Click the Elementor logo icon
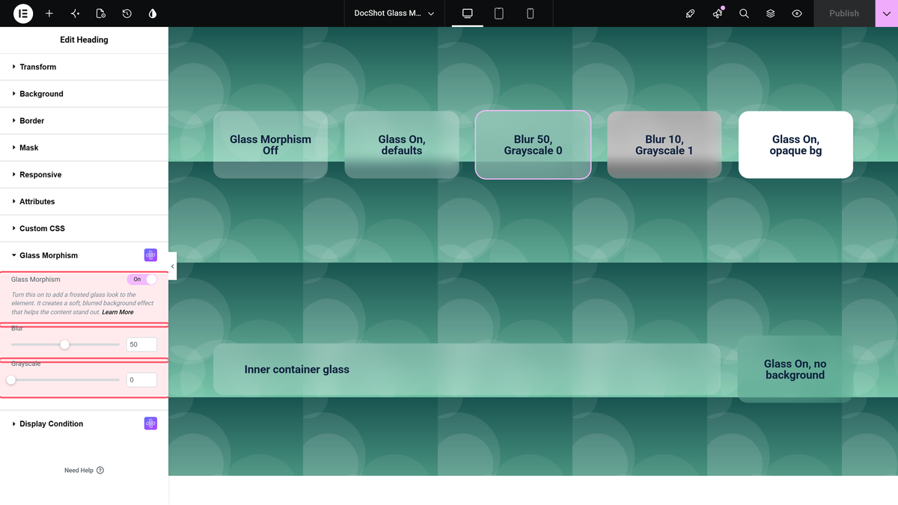Screen dimensions: 898x505 [x=23, y=13]
